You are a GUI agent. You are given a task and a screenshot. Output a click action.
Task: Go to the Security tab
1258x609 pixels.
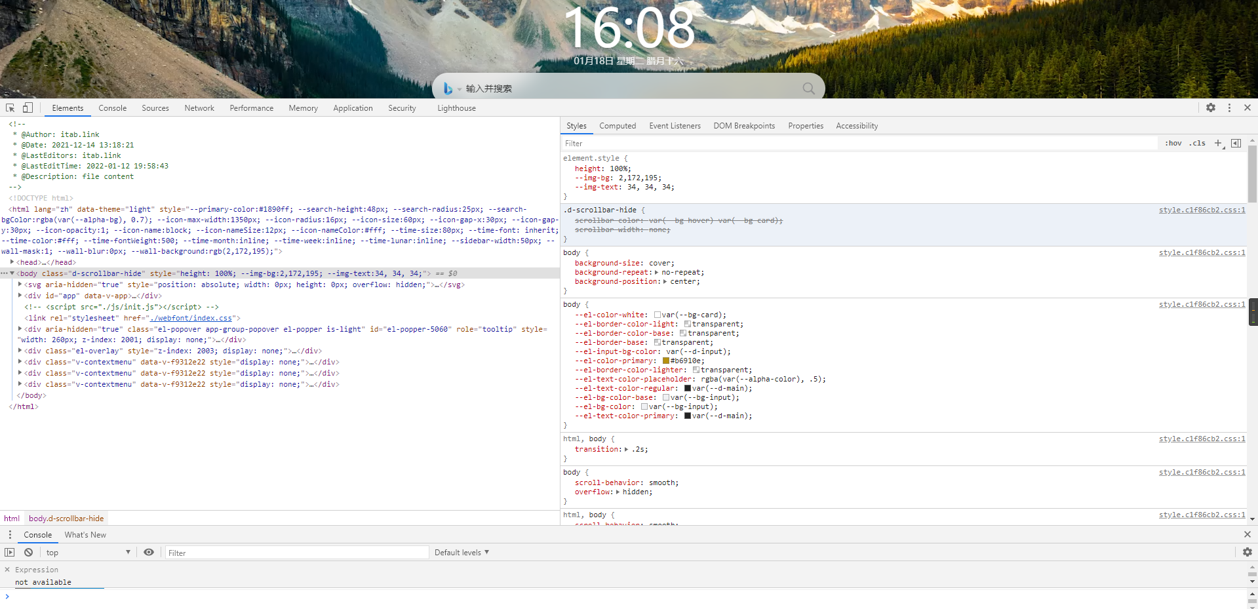coord(402,108)
